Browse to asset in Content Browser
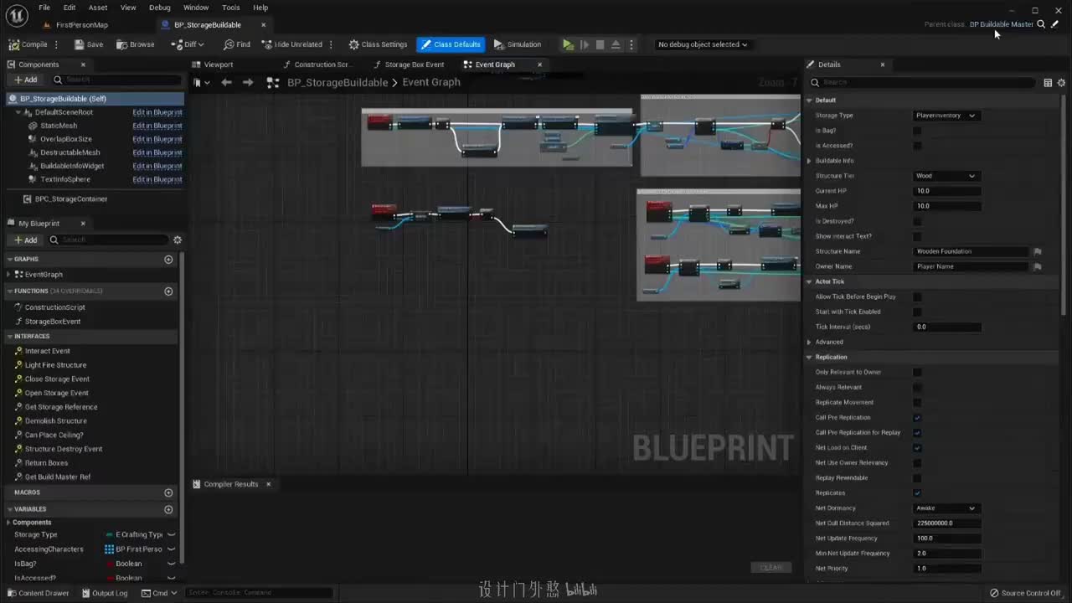1072x603 pixels. tap(136, 44)
